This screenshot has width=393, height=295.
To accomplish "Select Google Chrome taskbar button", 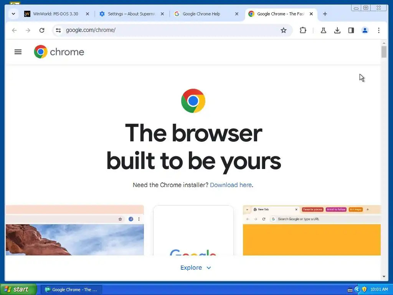I will tap(71, 290).
